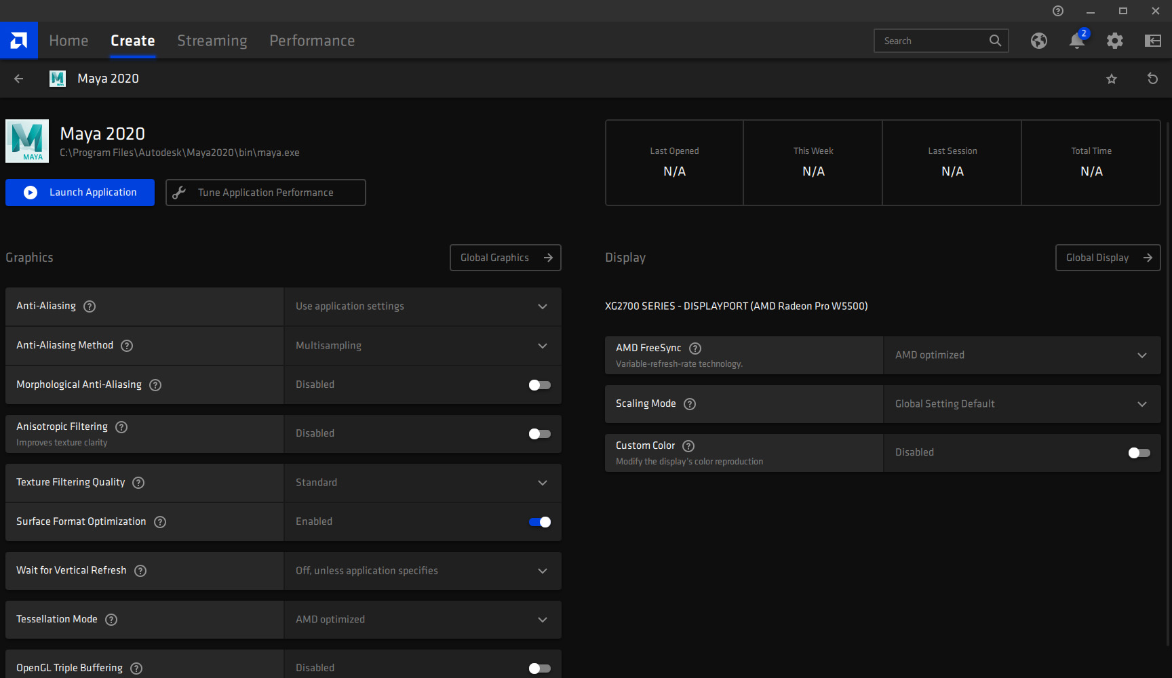
Task: Click the Maya executable path text
Action: (x=180, y=153)
